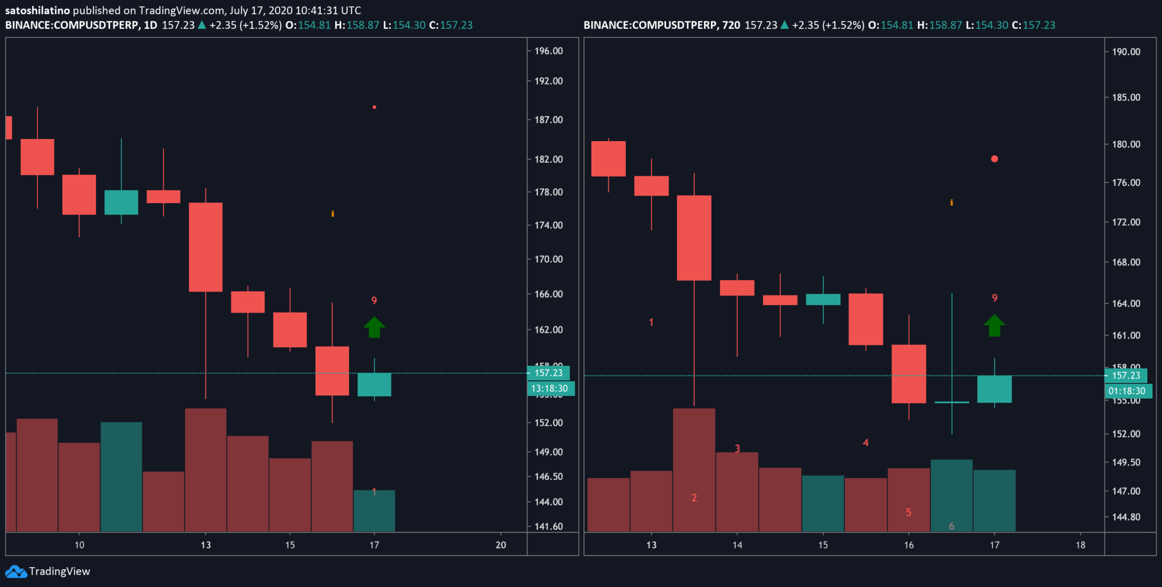Viewport: 1162px width, 587px height.
Task: Click date label 10 on 1D time axis
Action: click(x=79, y=545)
